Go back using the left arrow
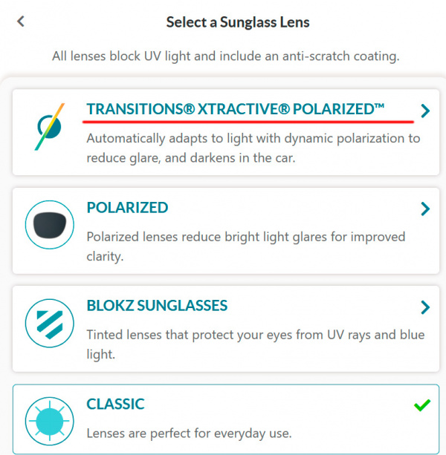Screen dimensions: 446x455 [21, 22]
